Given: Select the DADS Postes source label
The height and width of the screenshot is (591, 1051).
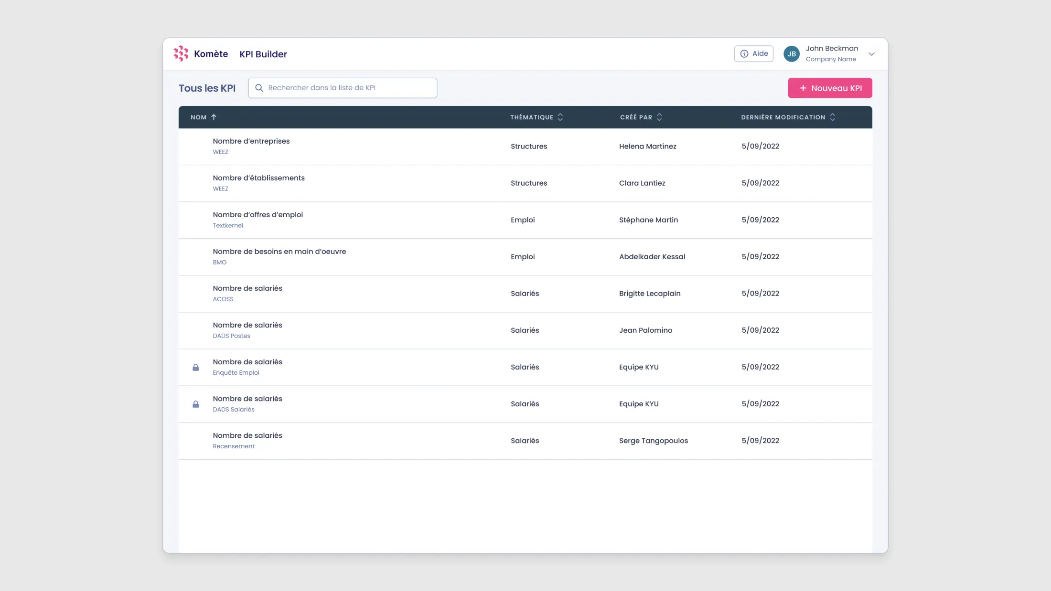Looking at the screenshot, I should (x=231, y=336).
